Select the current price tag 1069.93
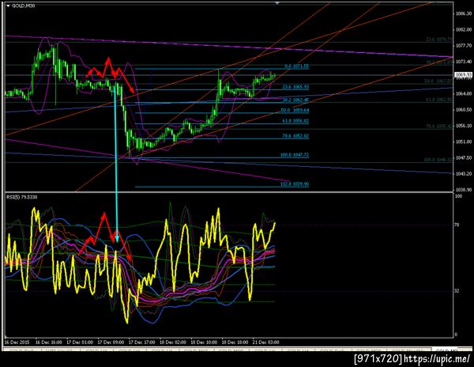Image resolution: width=474 pixels, height=367 pixels. click(x=463, y=74)
